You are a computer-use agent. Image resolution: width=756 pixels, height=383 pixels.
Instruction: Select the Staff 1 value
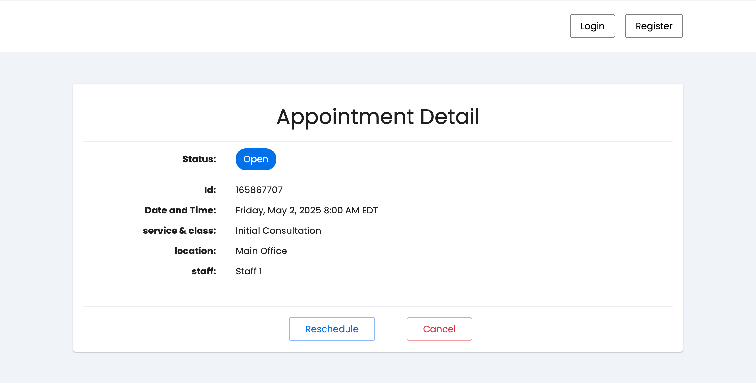pos(249,271)
